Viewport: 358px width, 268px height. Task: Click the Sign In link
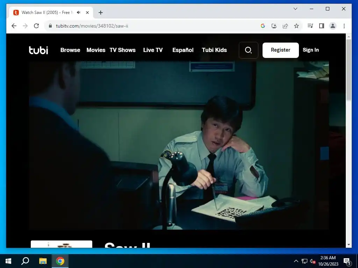point(311,50)
